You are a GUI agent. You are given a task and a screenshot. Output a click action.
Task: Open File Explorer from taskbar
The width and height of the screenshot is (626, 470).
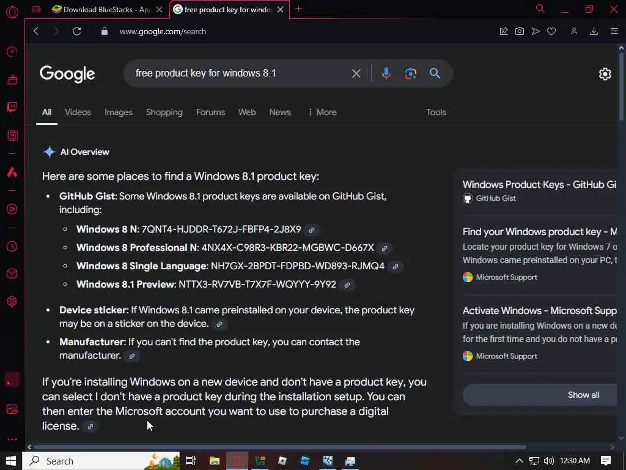point(215,461)
